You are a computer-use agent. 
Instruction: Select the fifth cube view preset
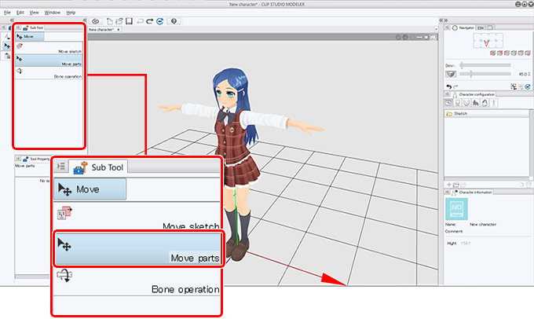[x=521, y=53]
